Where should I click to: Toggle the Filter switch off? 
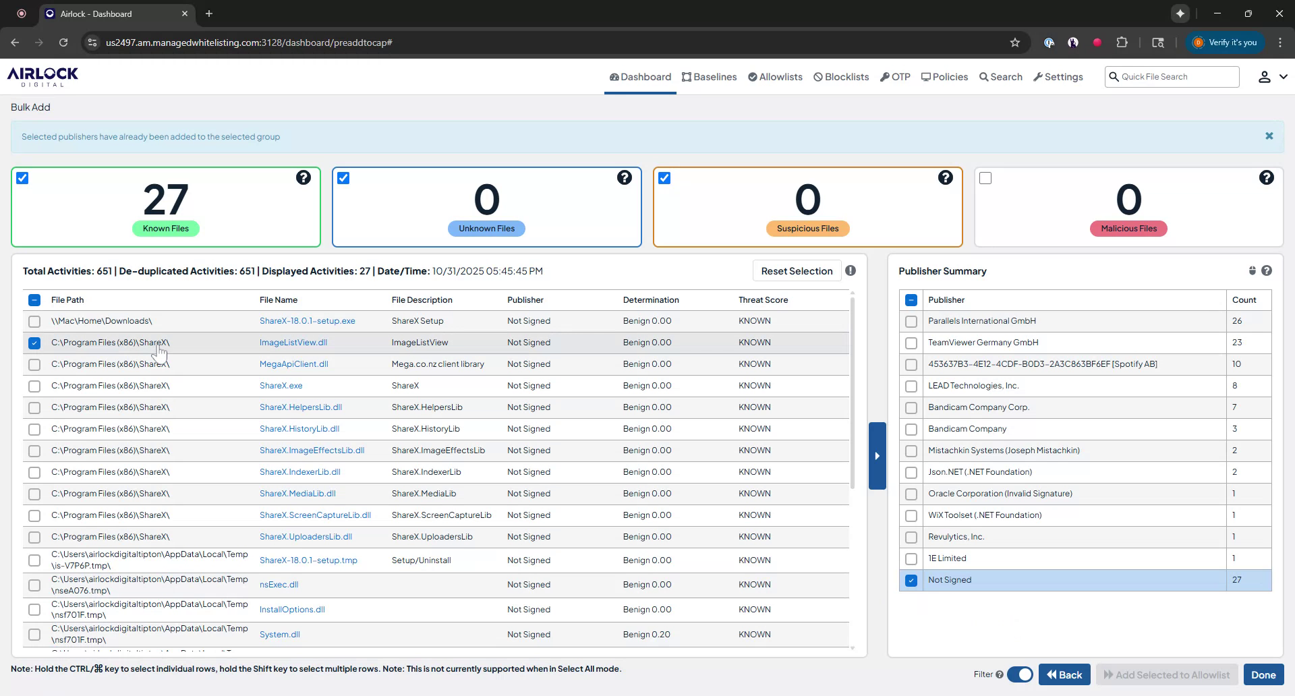click(x=1020, y=674)
